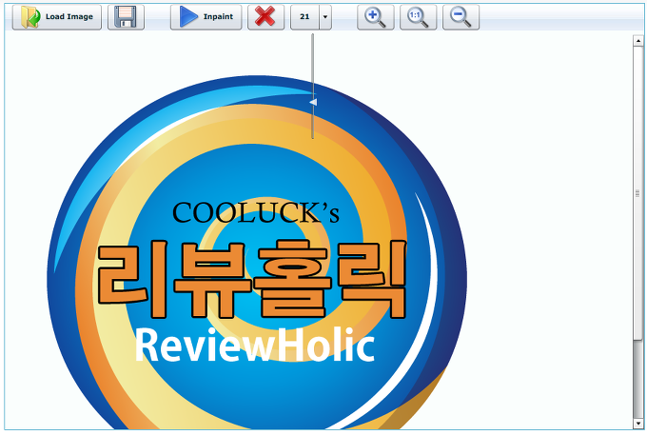
Task: Reset zoom to 1:1 actual size
Action: point(418,17)
